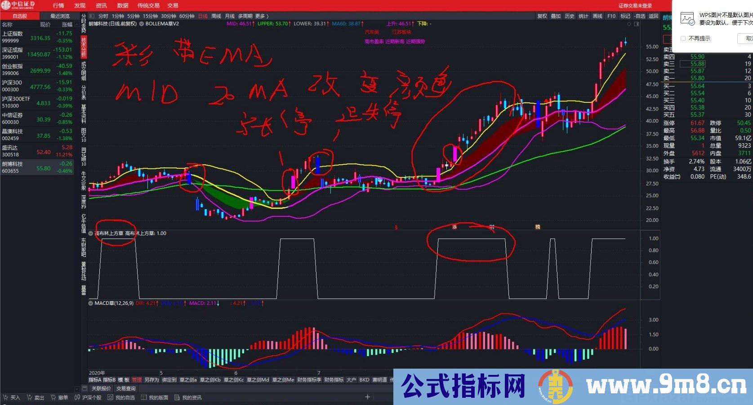753x405 pixels.
Task: Click the 画线 drawing button
Action: click(x=597, y=16)
